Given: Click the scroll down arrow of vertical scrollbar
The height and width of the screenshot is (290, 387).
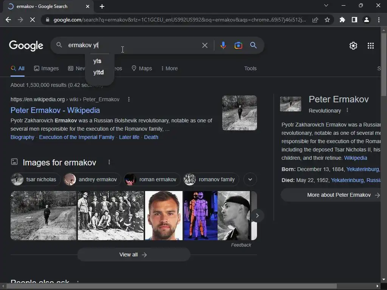Looking at the screenshot, I should pyautogui.click(x=384, y=280).
